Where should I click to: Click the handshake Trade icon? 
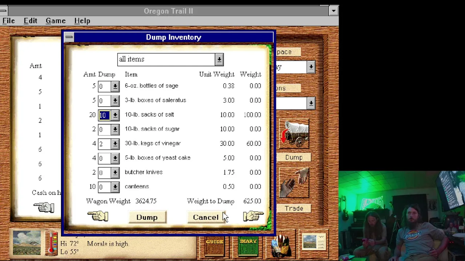(x=294, y=183)
